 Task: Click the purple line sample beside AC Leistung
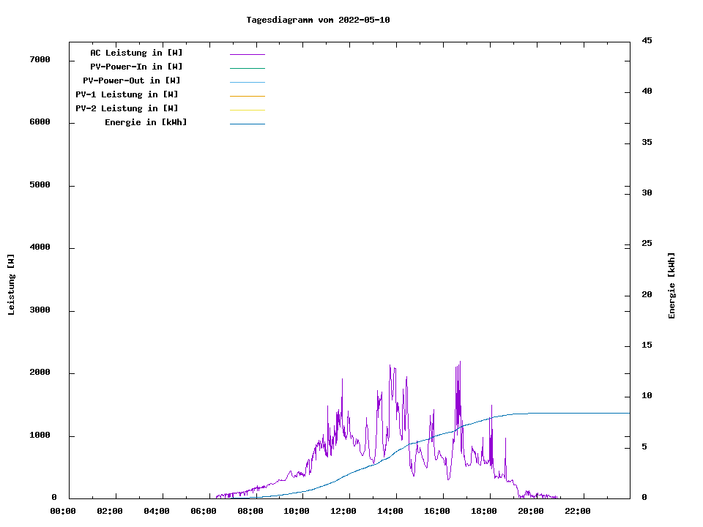(x=247, y=54)
